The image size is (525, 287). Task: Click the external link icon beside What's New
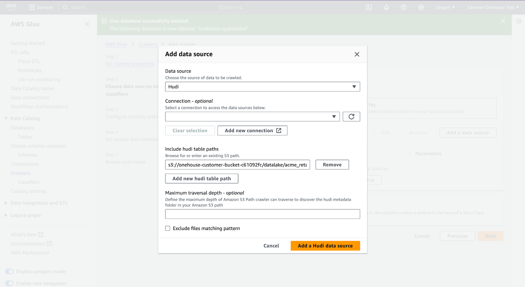click(x=41, y=235)
